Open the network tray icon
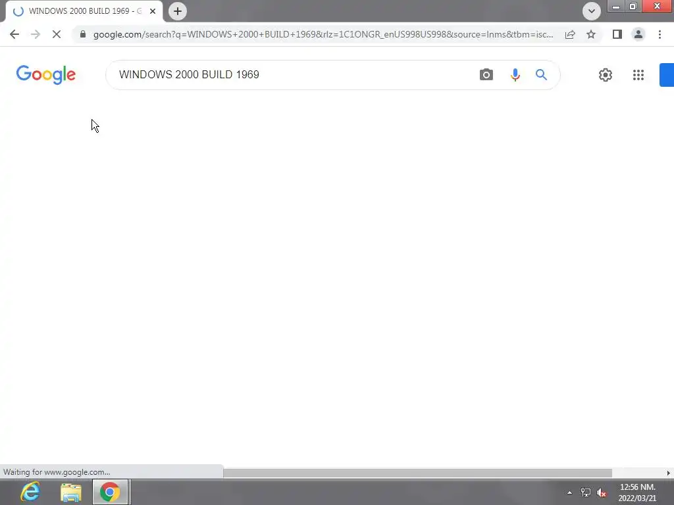Viewport: 674px width, 505px height. 585,493
